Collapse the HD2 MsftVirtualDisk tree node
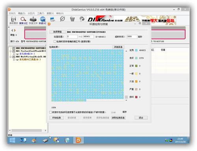The width and height of the screenshot is (197, 151). [x=11, y=57]
